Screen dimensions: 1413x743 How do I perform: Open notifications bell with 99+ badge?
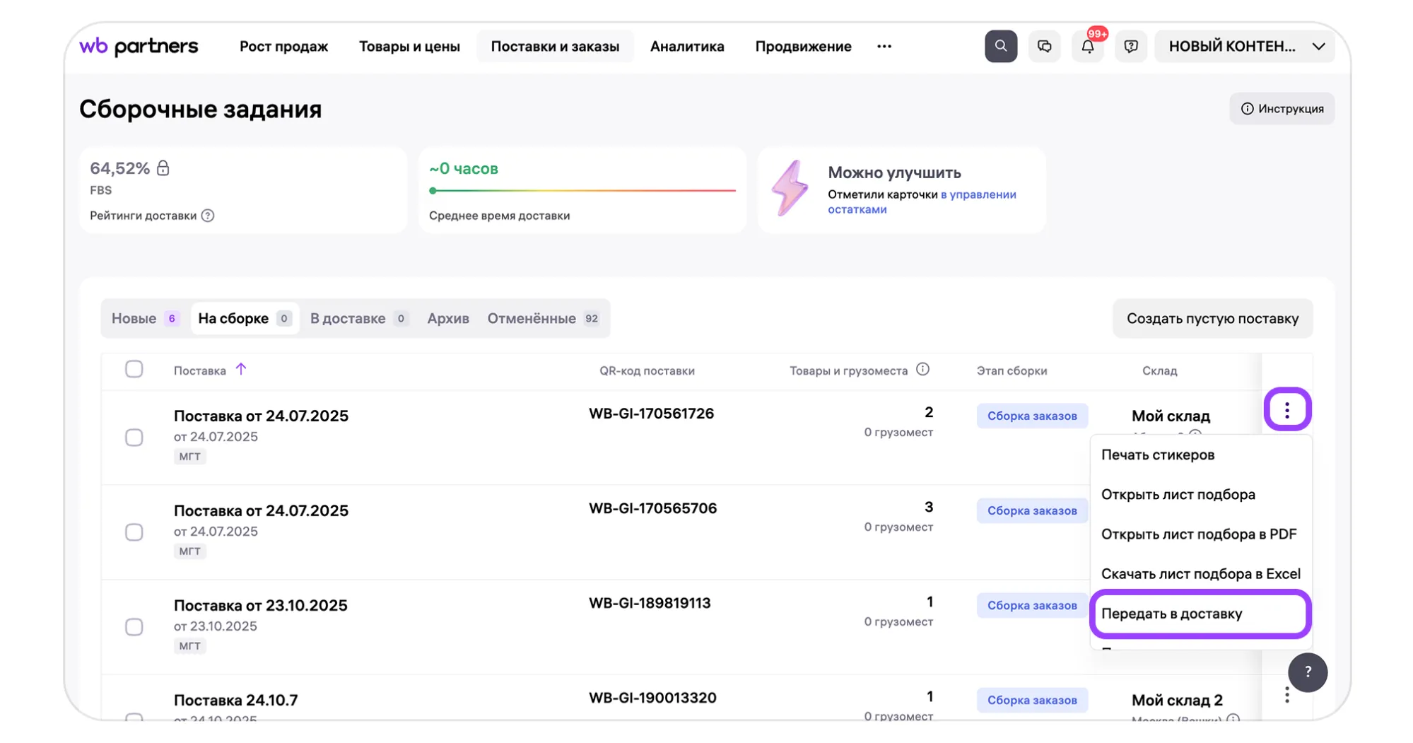click(x=1087, y=47)
